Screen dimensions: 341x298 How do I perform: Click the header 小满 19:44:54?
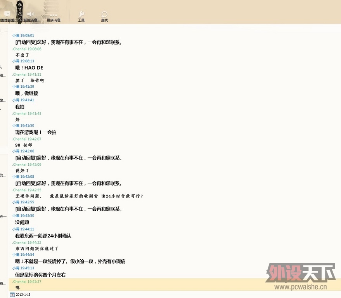pos(23,255)
